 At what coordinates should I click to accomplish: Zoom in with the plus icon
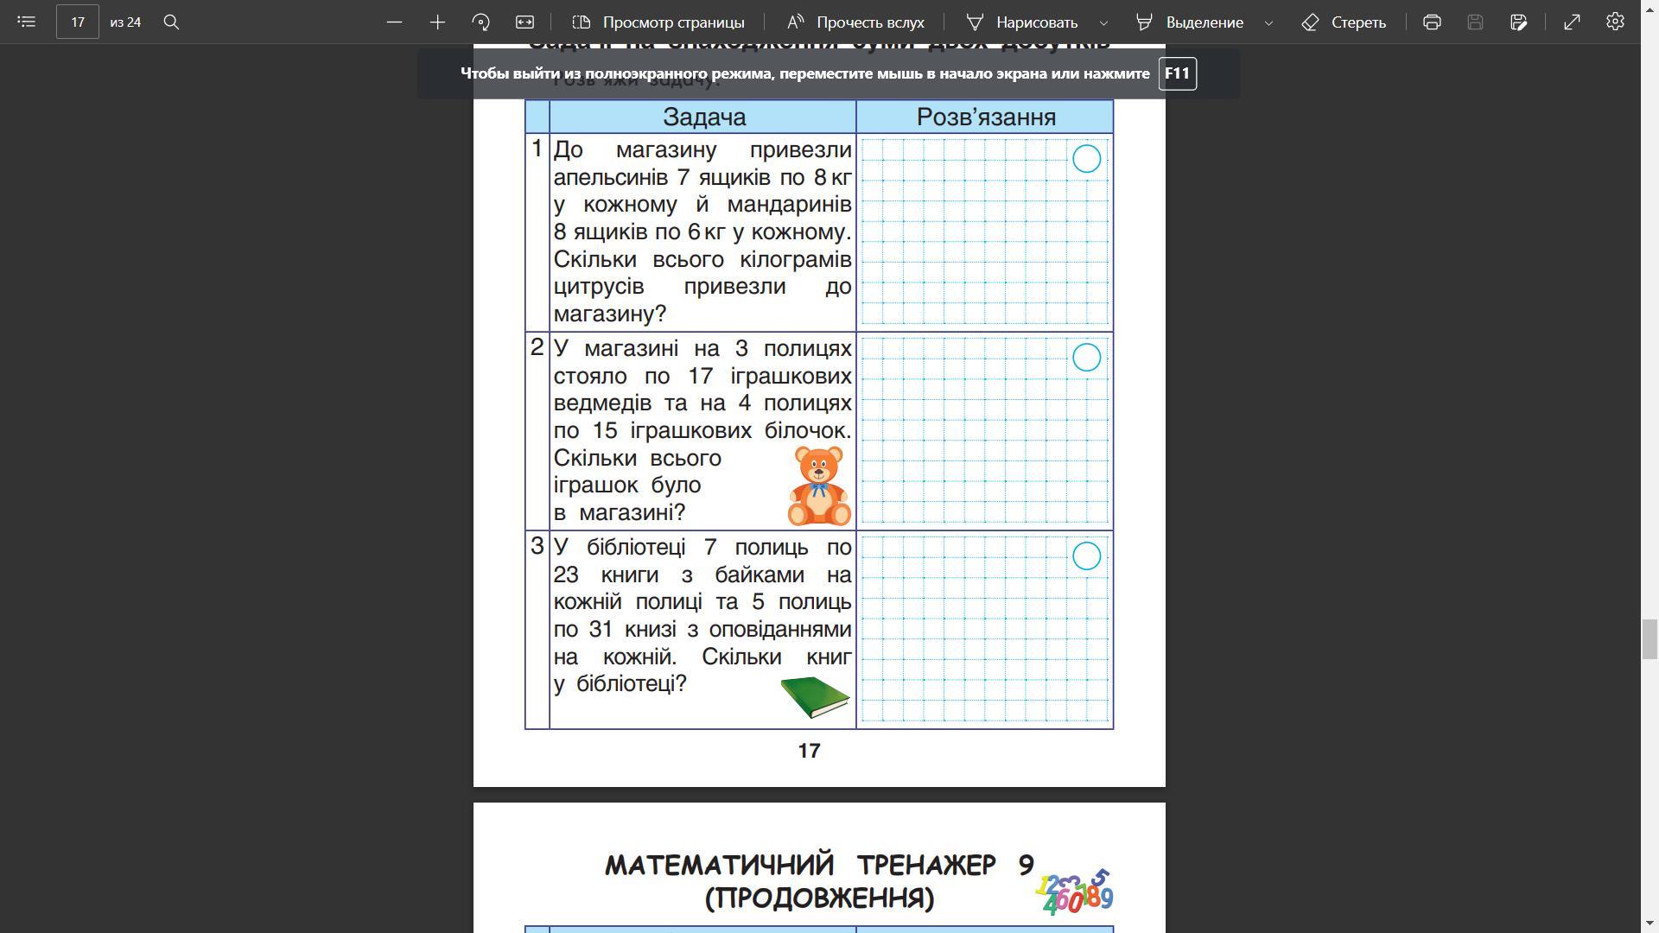point(437,22)
